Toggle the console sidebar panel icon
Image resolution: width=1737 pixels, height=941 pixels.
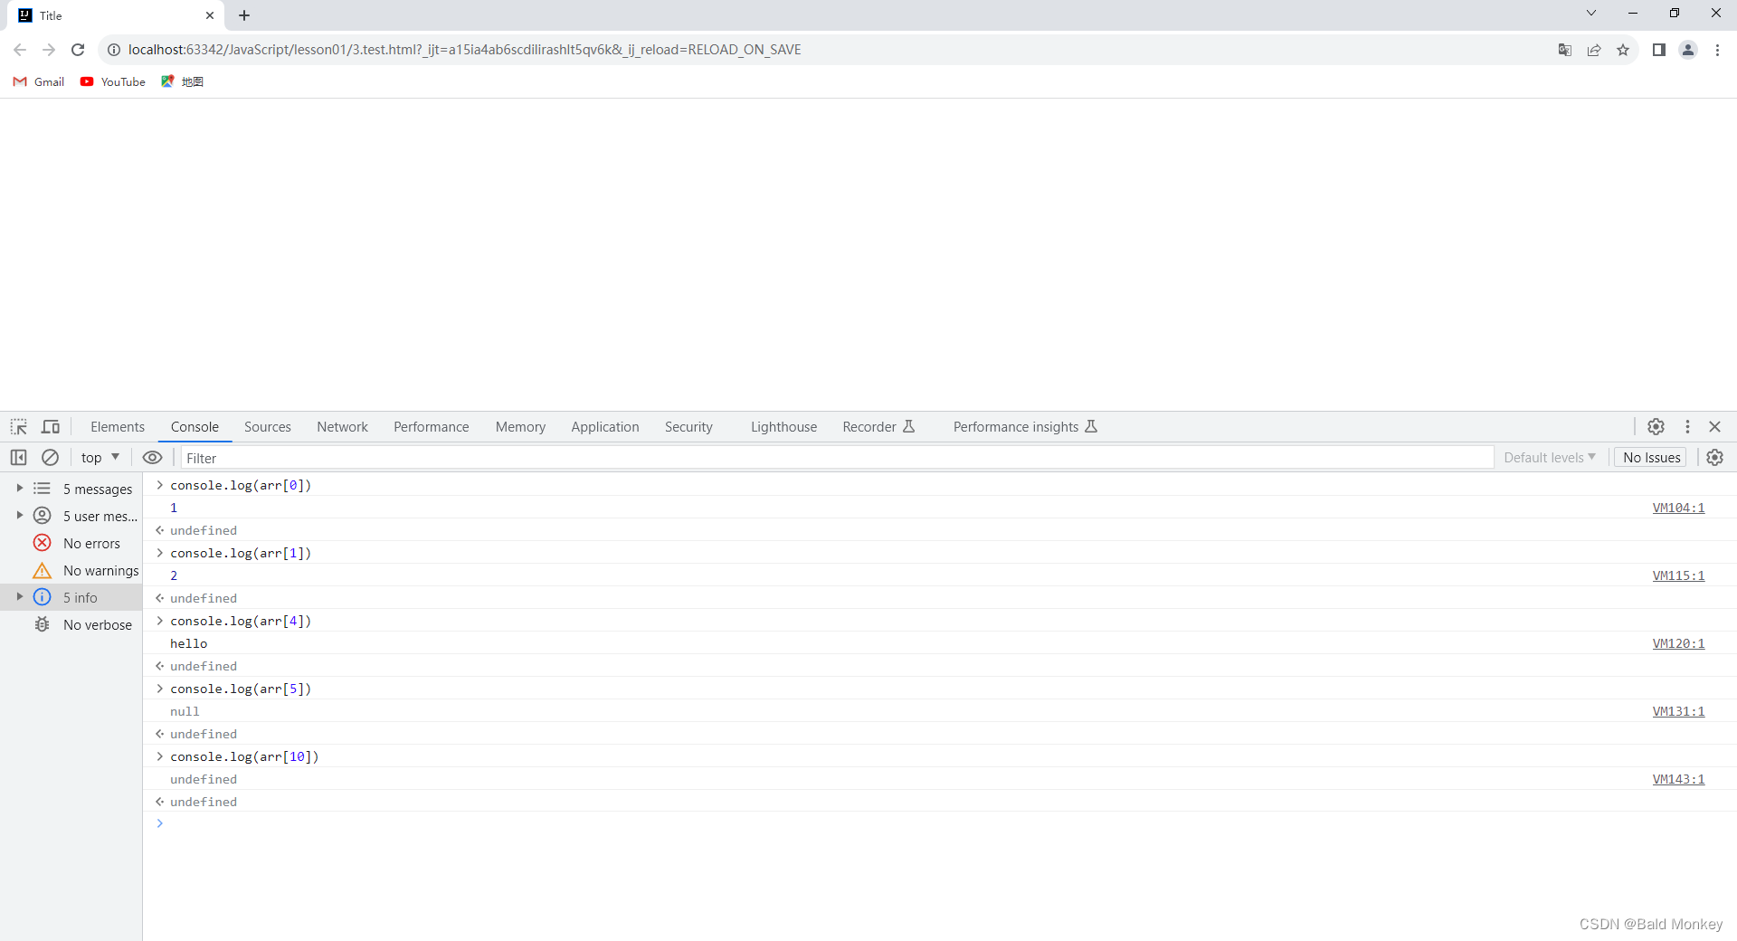pos(18,458)
